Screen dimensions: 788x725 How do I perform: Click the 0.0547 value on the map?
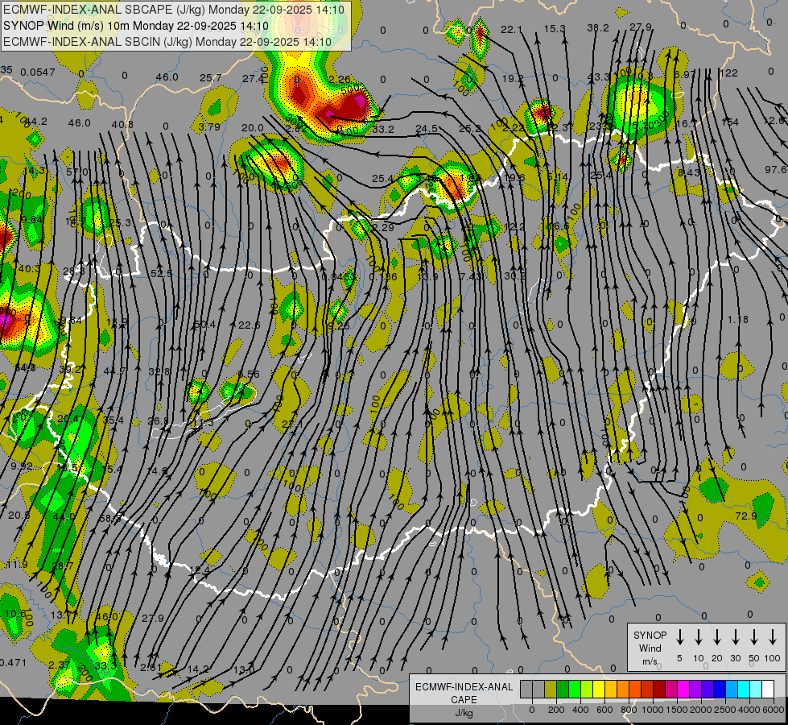click(x=38, y=72)
